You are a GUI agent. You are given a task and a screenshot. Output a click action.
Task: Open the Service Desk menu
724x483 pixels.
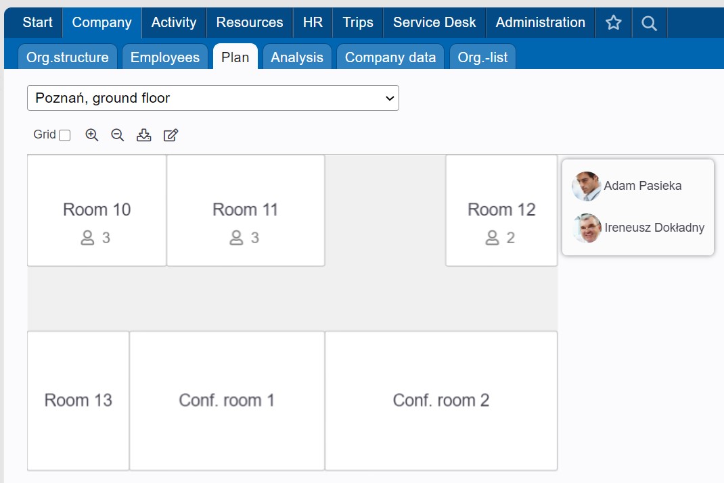(x=434, y=22)
